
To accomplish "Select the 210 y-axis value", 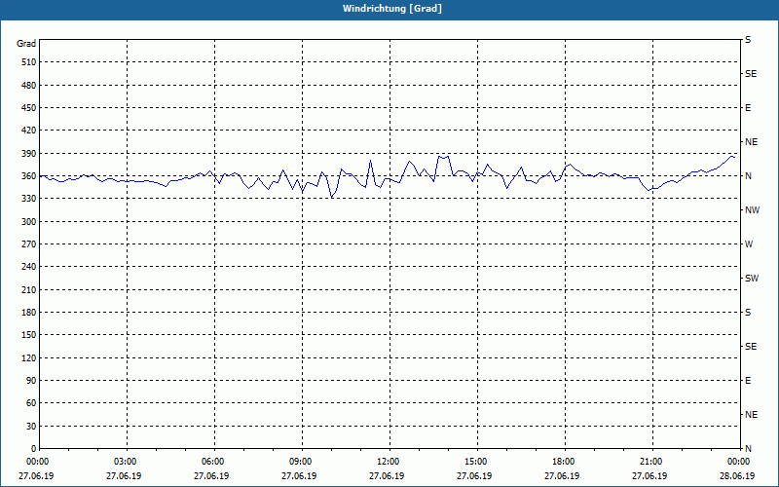I will point(29,289).
